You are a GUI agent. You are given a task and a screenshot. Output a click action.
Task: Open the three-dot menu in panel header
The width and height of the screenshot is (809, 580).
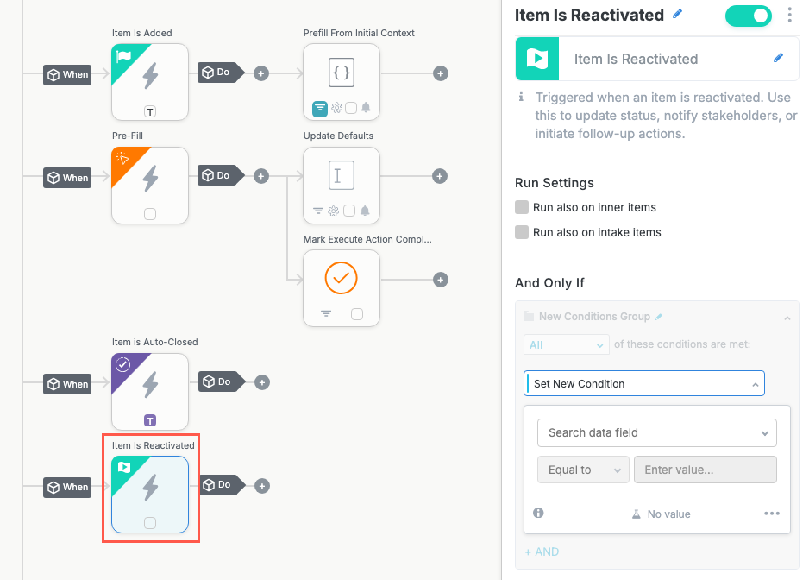click(x=790, y=16)
